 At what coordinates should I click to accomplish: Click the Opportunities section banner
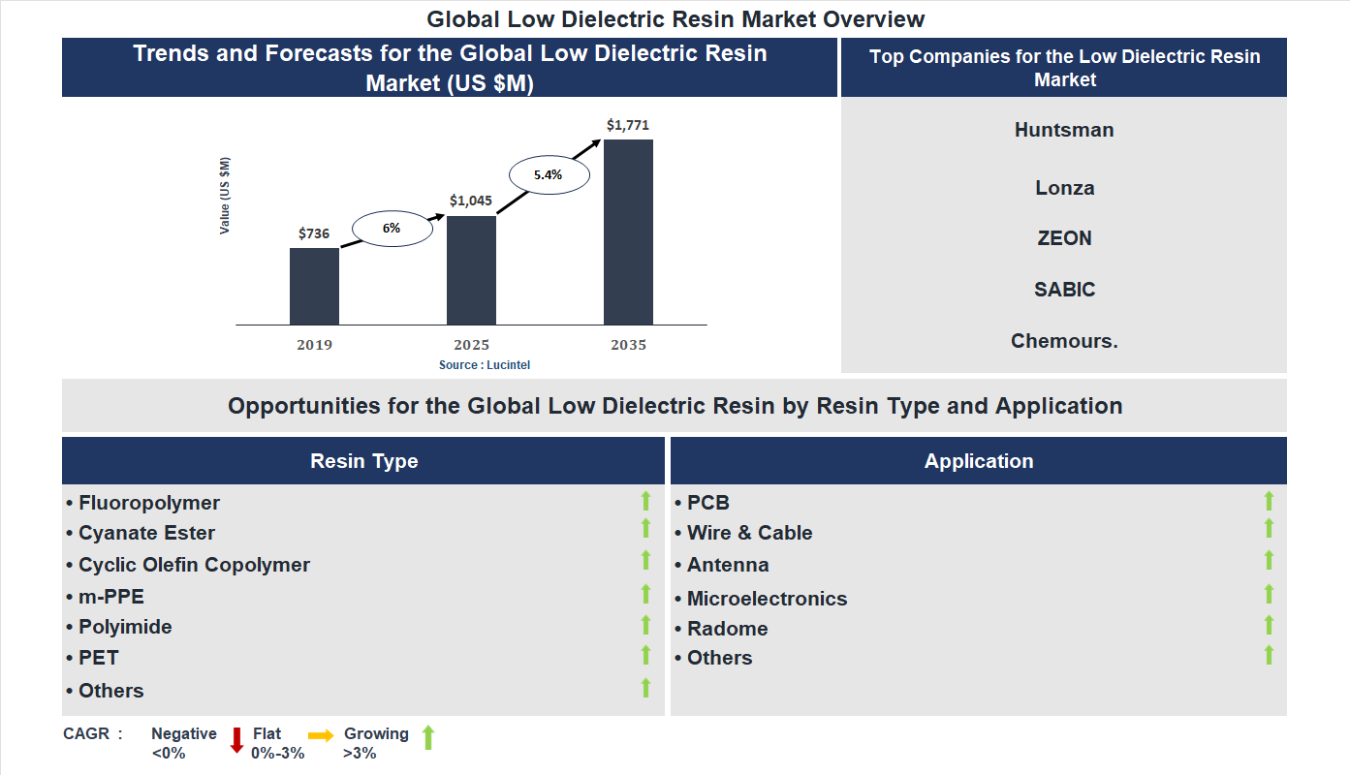pyautogui.click(x=675, y=405)
